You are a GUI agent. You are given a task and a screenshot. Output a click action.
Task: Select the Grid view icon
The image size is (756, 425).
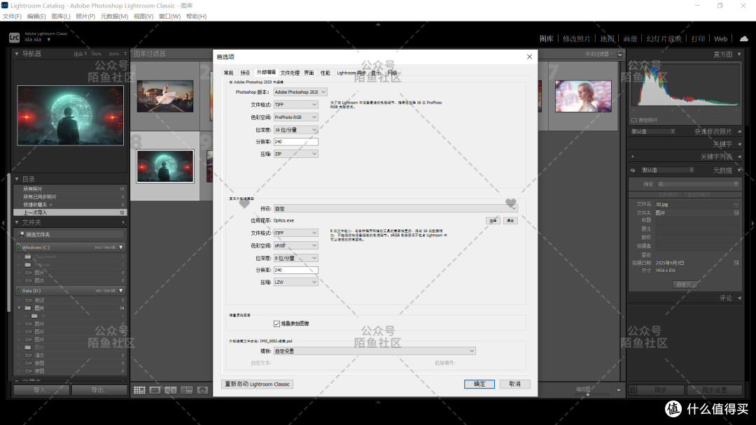point(139,390)
